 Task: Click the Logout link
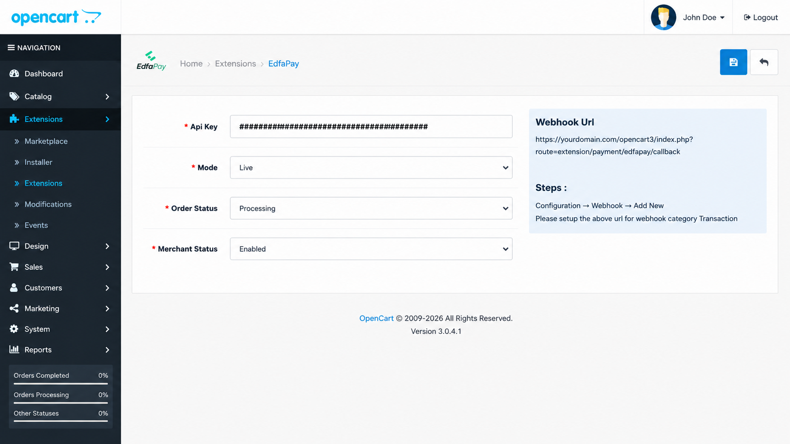tap(761, 17)
